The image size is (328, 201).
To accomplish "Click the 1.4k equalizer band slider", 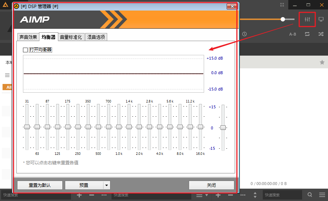I will pyautogui.click(x=129, y=127).
